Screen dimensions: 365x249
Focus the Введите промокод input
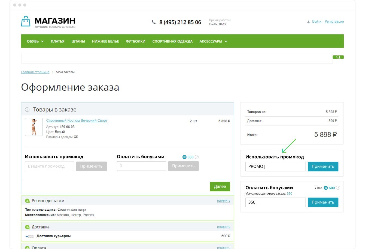coord(49,166)
